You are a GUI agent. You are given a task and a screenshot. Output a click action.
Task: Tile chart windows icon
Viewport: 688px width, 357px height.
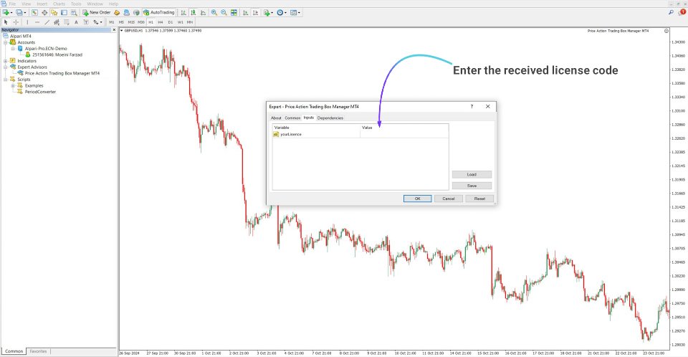click(234, 13)
